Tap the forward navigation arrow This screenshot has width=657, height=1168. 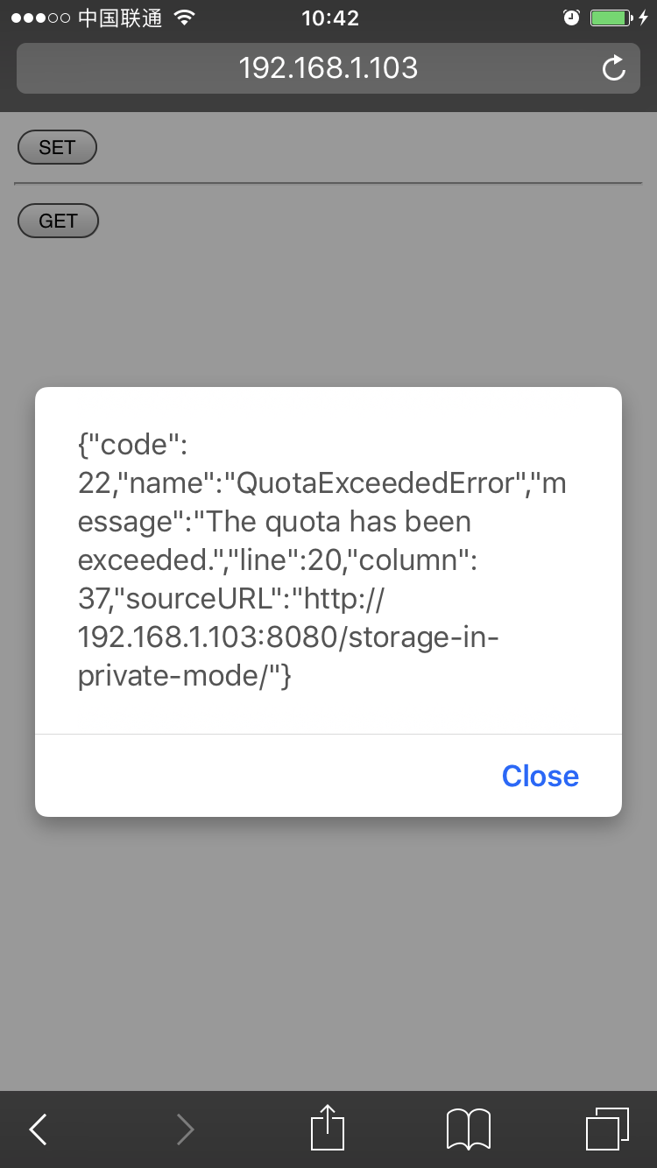185,1129
